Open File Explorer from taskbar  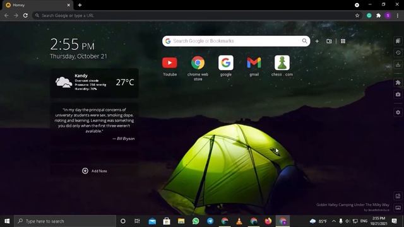pyautogui.click(x=181, y=221)
